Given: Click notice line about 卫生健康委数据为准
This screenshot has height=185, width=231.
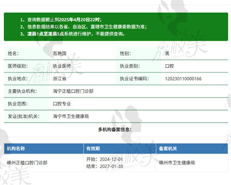Looking at the screenshot, I should (83, 27).
